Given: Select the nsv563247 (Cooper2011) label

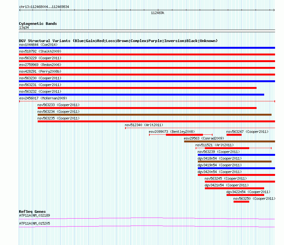Looking at the screenshot, I should (x=247, y=132).
